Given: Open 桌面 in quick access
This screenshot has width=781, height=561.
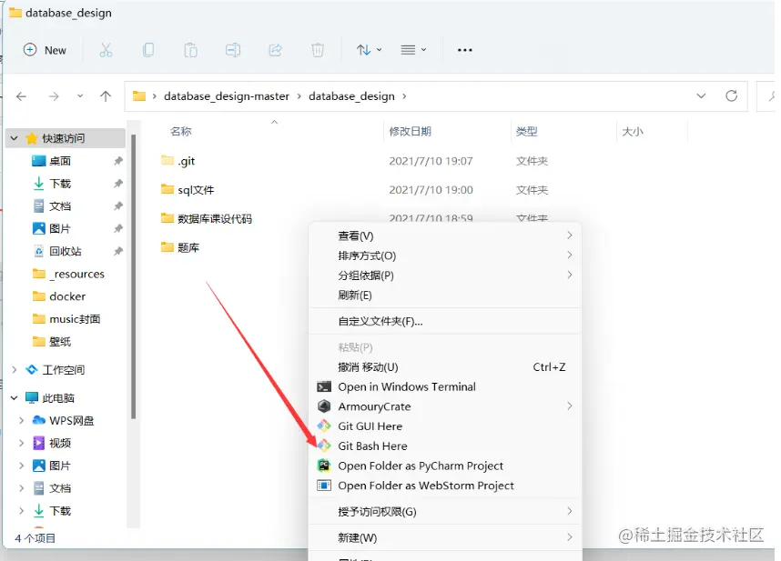Looking at the screenshot, I should [60, 161].
